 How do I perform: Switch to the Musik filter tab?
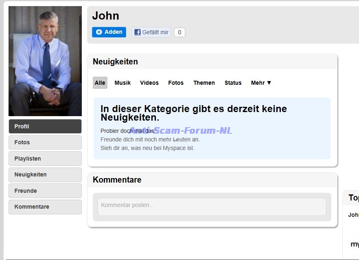click(x=123, y=83)
